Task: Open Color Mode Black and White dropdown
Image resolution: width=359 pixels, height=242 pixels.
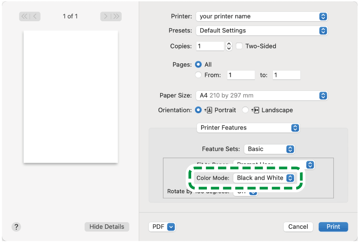Action: click(x=264, y=178)
